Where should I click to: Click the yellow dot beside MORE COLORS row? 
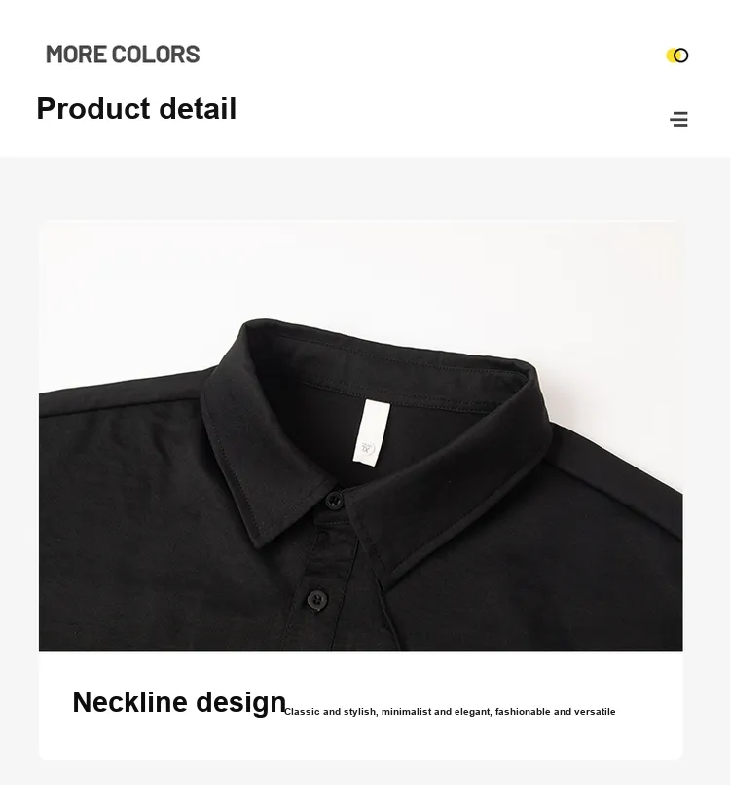pos(672,56)
